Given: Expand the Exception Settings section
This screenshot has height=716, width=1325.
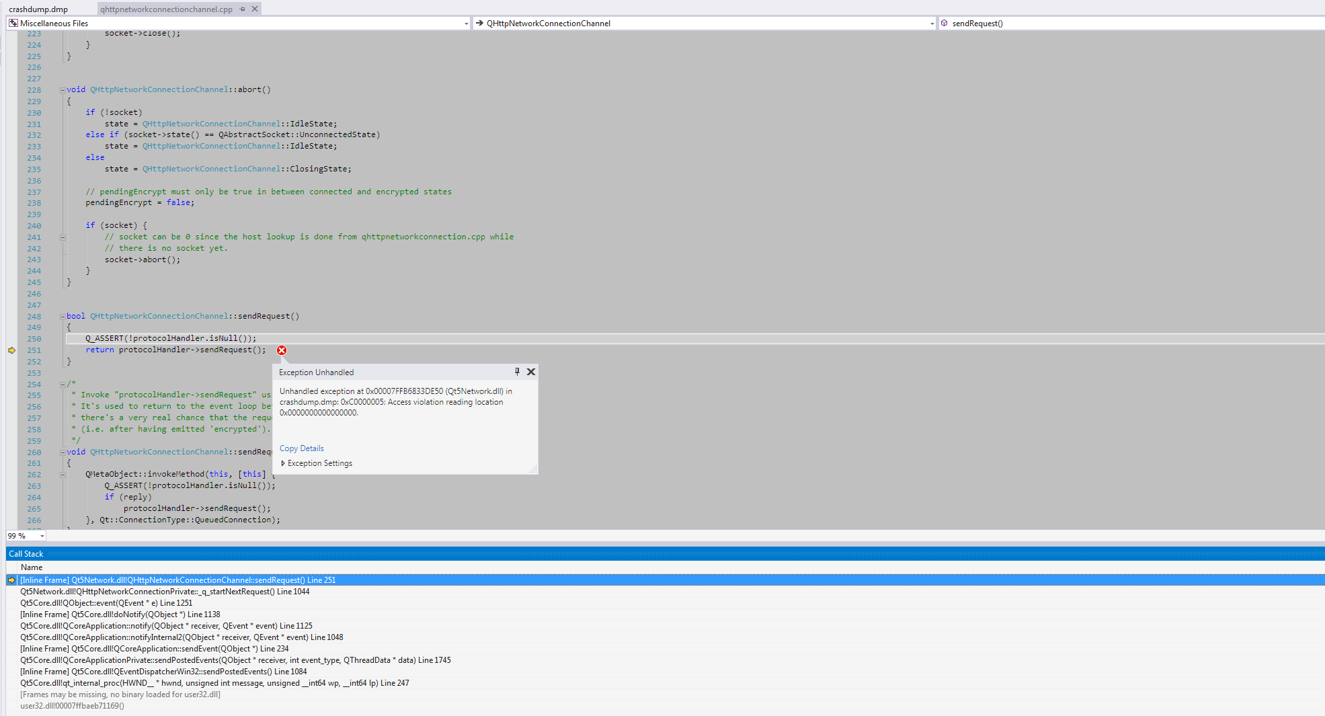Looking at the screenshot, I should point(283,463).
